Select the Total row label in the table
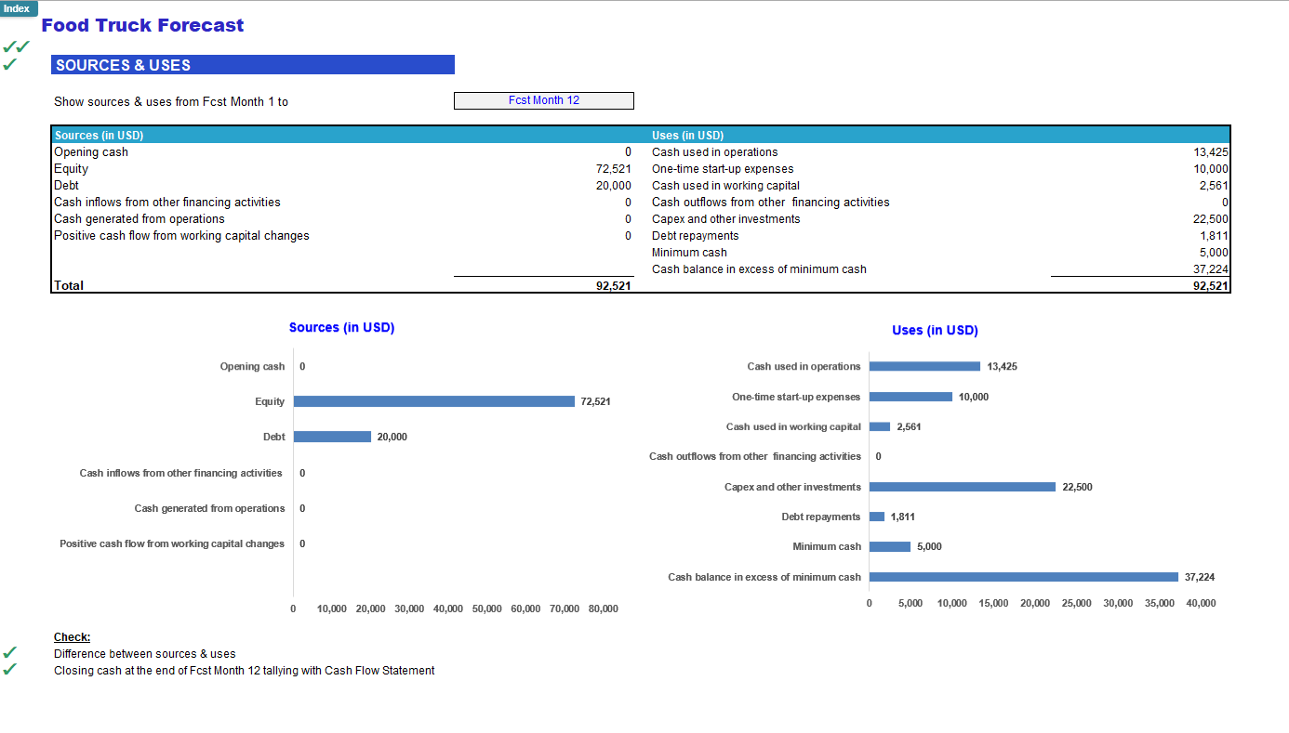The width and height of the screenshot is (1289, 733). 69,285
